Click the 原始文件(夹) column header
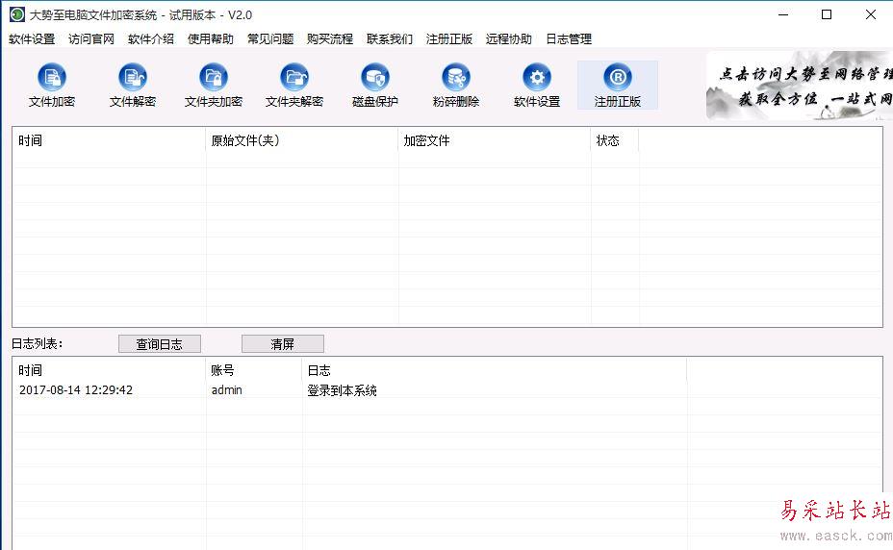 [302, 140]
